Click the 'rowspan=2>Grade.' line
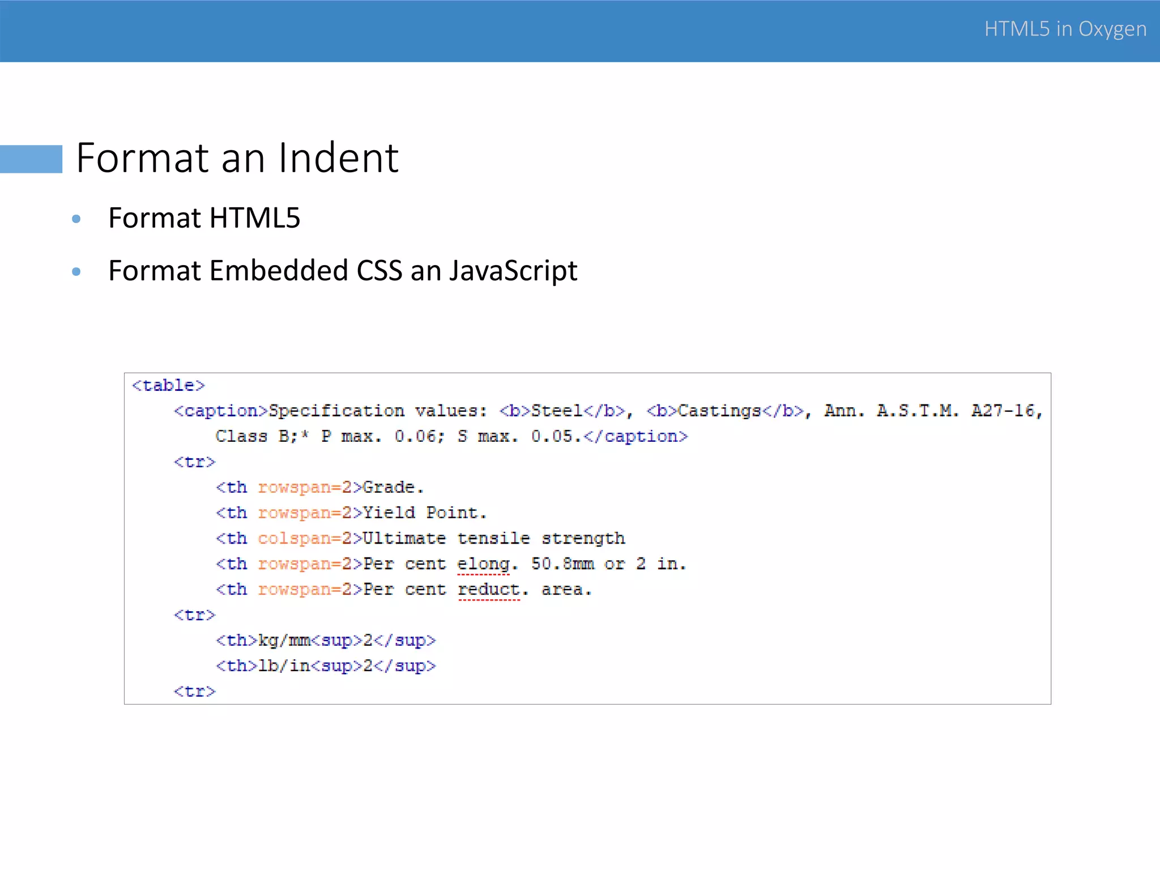Image resolution: width=1160 pixels, height=870 pixels. point(319,487)
